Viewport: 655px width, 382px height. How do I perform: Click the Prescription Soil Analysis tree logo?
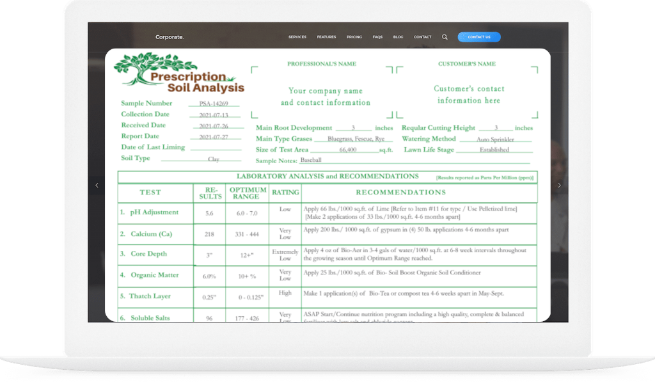179,73
